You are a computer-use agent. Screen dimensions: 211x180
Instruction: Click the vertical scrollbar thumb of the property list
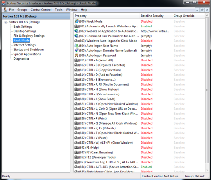tap(207, 90)
